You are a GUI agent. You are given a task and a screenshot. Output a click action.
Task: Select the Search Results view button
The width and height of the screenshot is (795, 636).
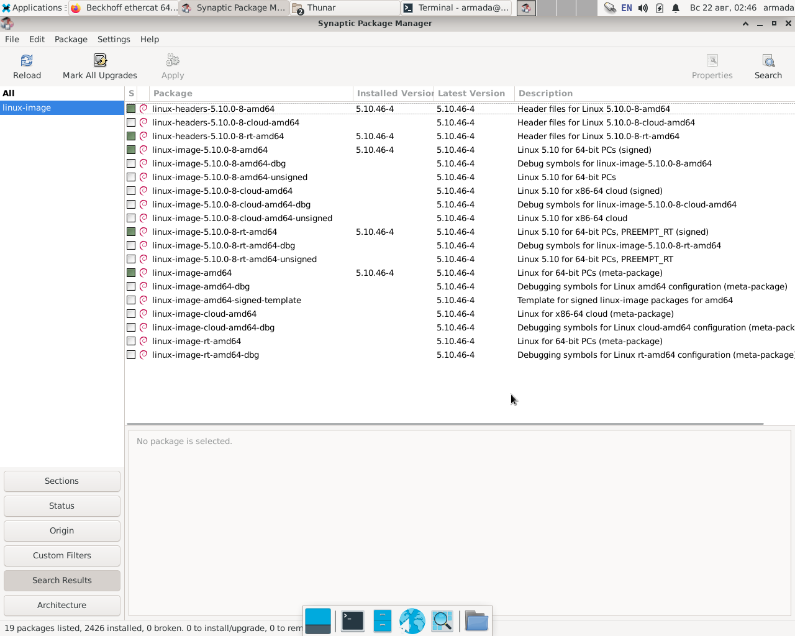pos(62,581)
